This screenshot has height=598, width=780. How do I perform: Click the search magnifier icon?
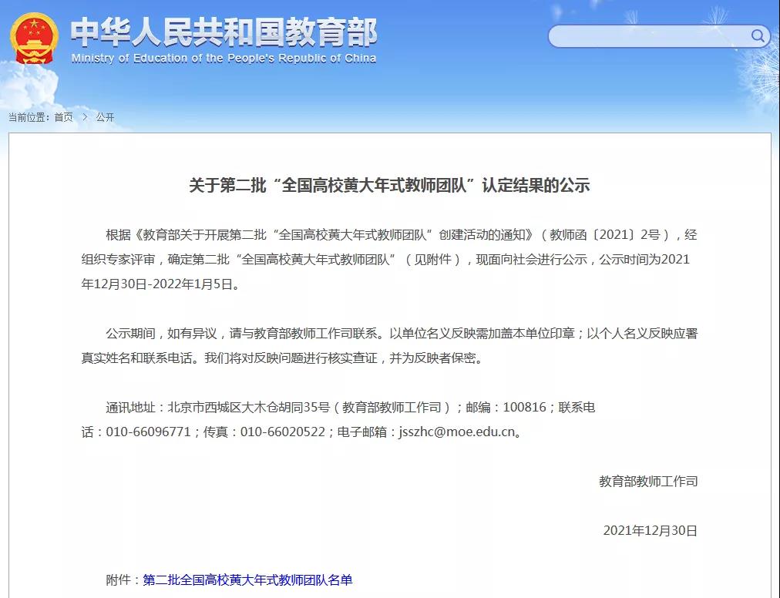tap(757, 35)
